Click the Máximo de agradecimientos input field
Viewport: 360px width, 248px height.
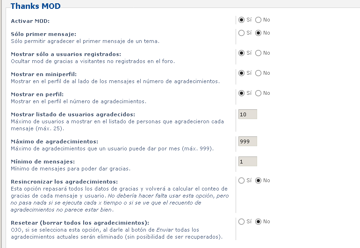[x=248, y=142]
